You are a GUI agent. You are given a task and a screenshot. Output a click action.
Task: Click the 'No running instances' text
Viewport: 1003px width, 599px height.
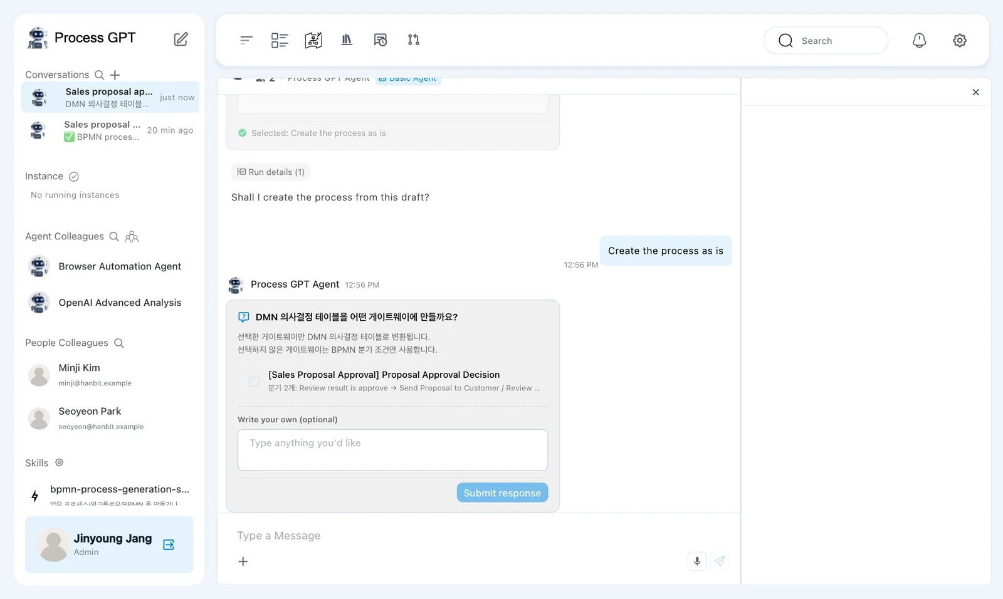click(75, 195)
